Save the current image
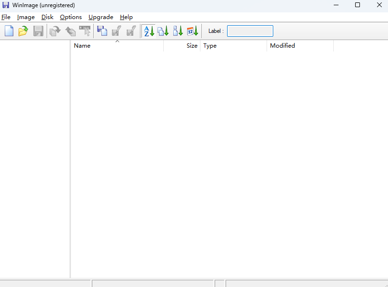 tap(38, 31)
